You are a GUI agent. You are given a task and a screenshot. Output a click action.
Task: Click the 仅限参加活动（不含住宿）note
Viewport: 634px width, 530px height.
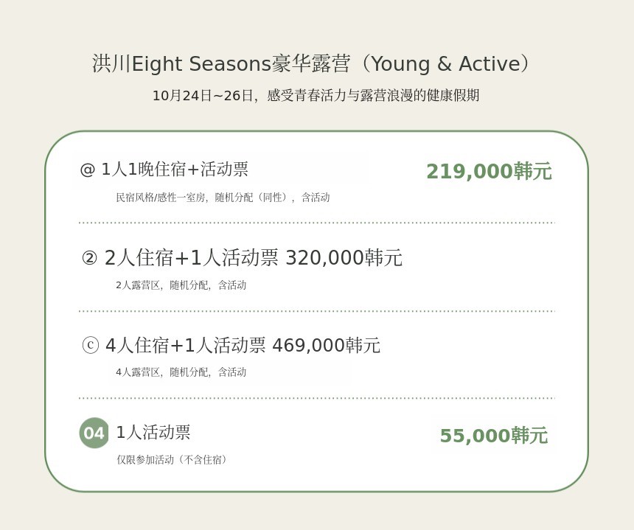[x=174, y=460]
